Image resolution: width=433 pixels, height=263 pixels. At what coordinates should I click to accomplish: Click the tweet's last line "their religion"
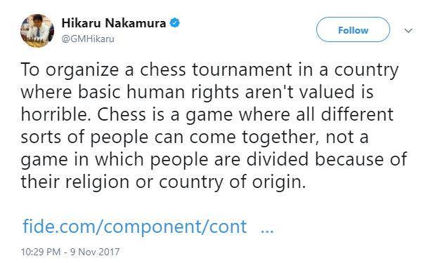tap(163, 182)
